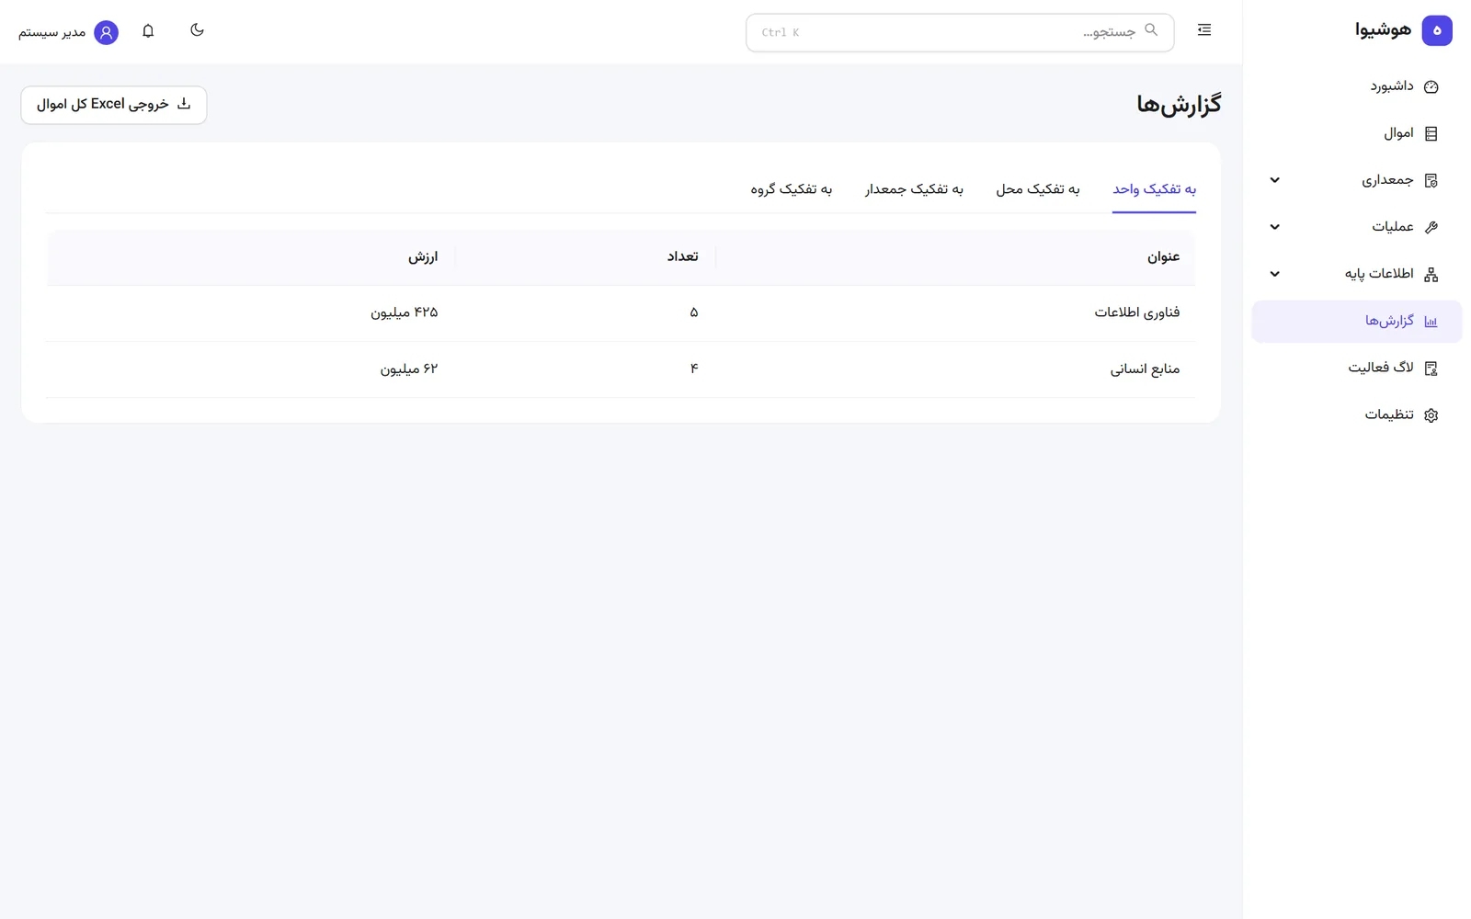
Task: Open the اموال sidebar link
Action: click(1357, 133)
